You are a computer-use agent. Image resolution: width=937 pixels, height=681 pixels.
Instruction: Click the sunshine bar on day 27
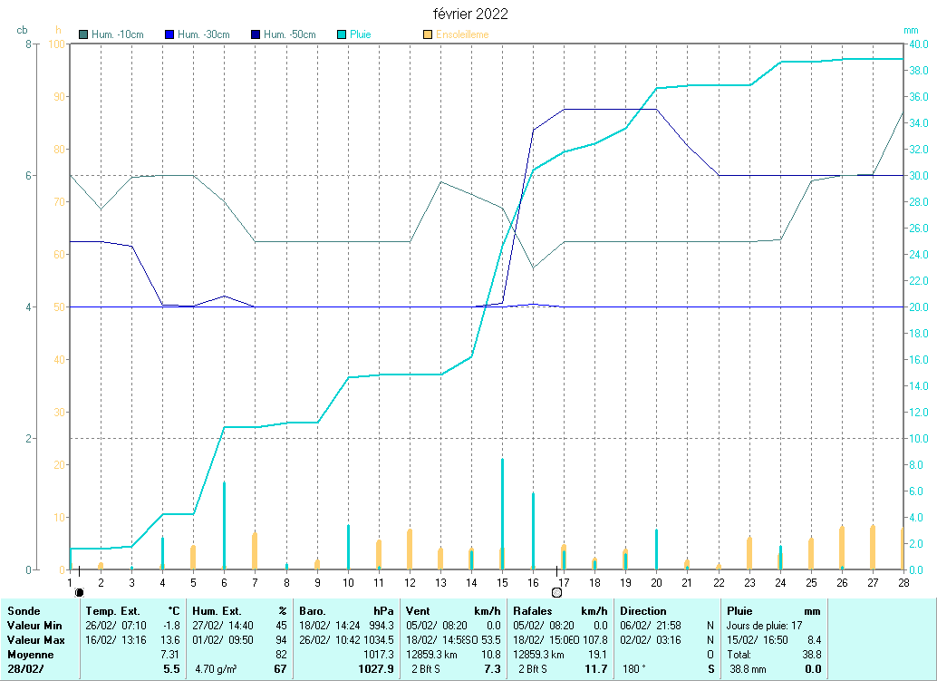(873, 547)
